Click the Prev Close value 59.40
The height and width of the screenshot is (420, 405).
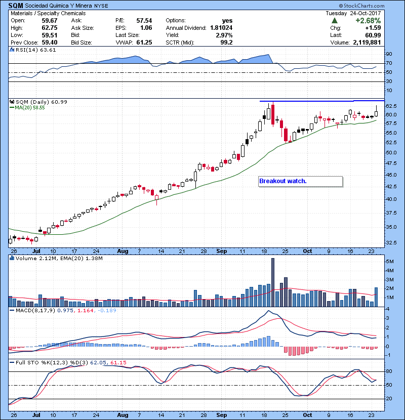click(50, 43)
